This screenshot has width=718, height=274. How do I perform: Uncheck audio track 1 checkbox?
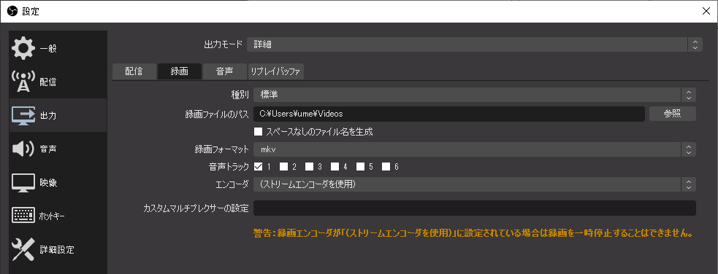(259, 166)
